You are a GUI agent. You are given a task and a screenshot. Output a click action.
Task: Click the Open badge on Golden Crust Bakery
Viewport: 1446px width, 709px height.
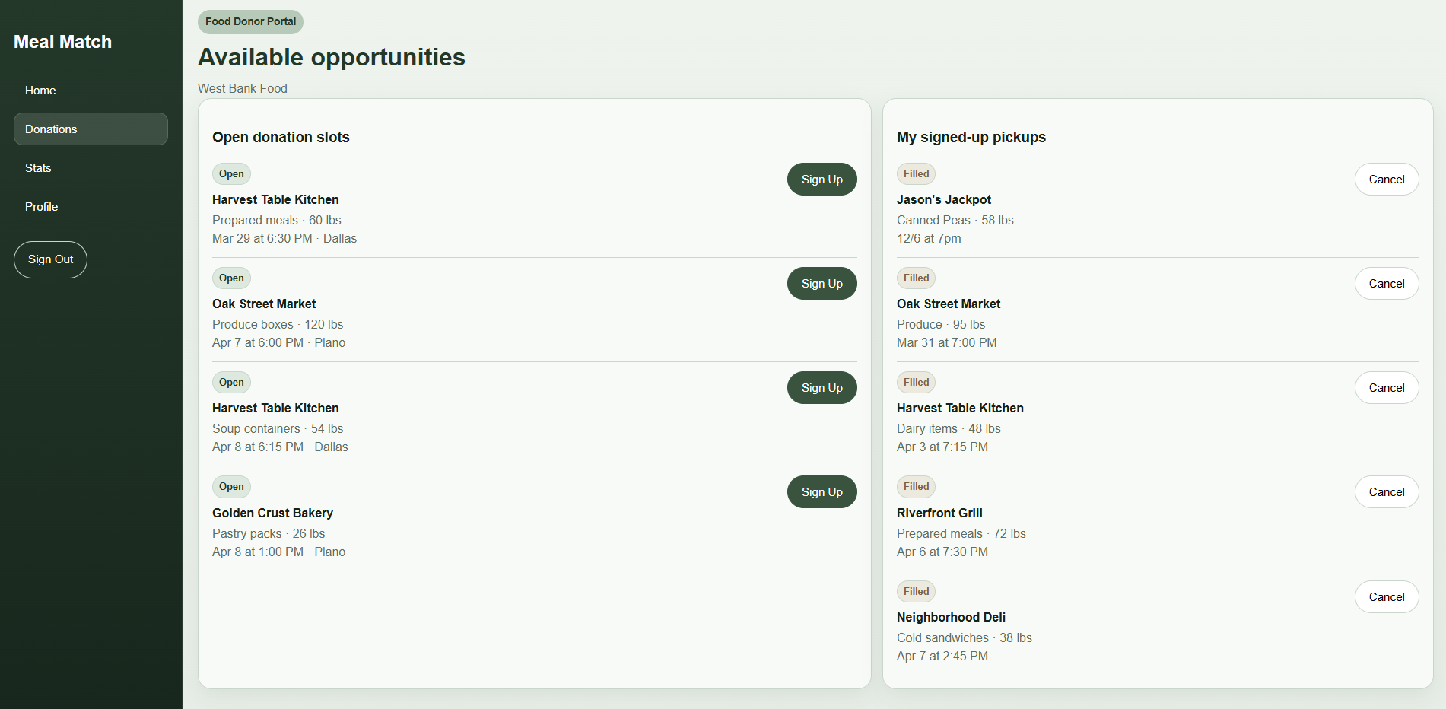pos(231,487)
